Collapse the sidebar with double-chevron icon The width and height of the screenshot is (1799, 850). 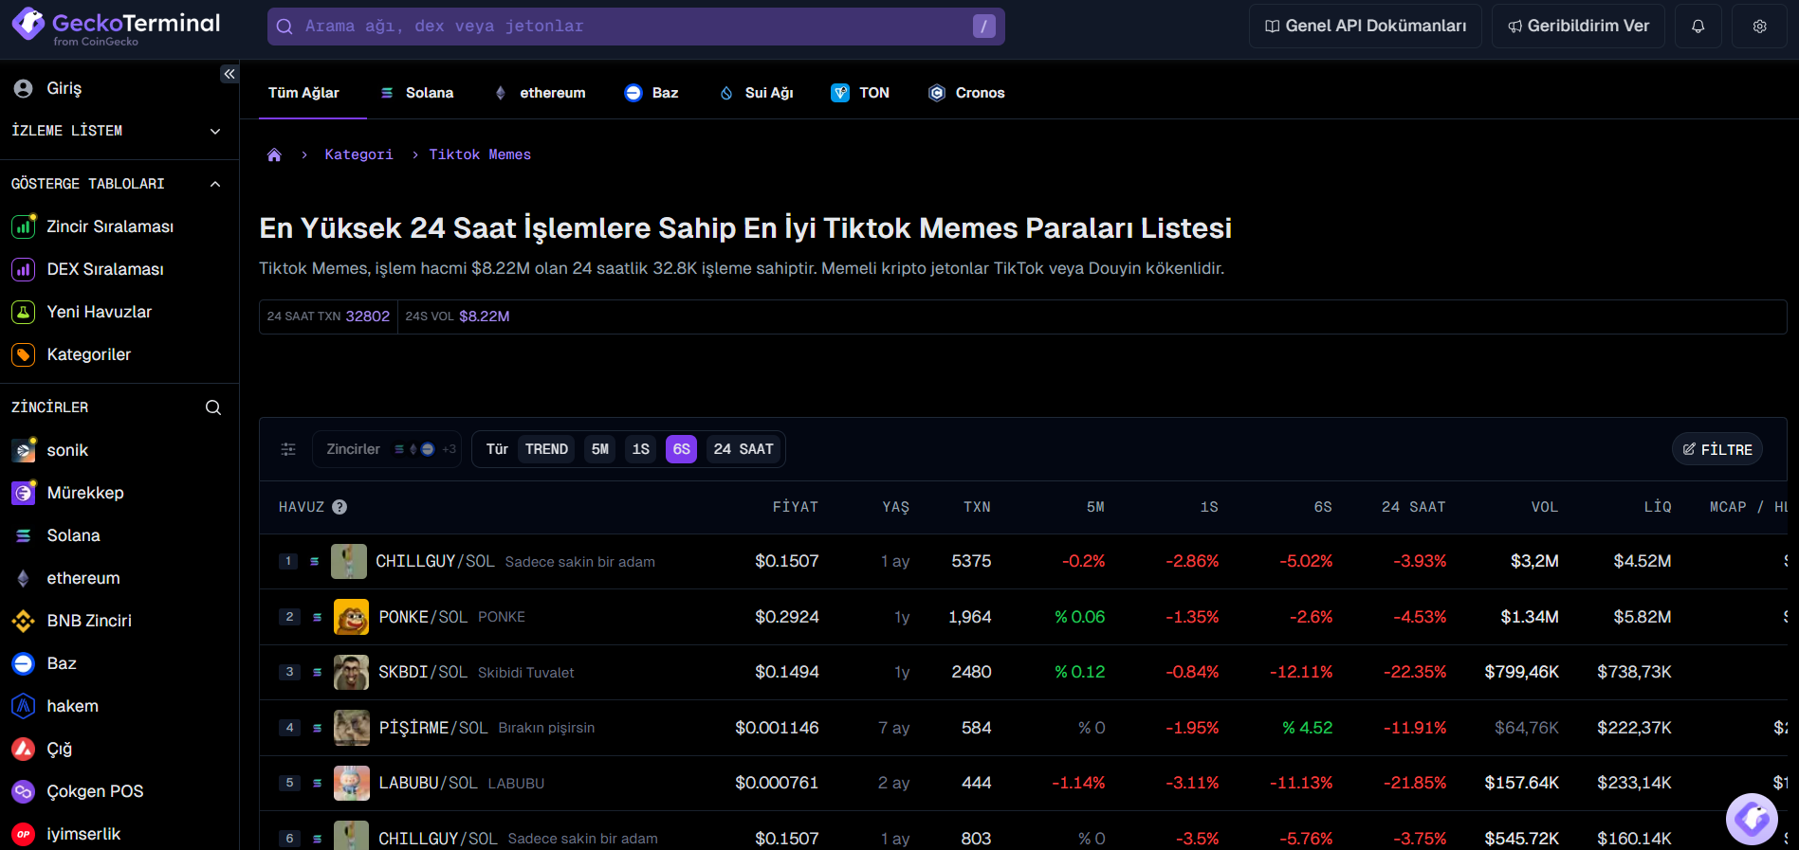click(229, 74)
